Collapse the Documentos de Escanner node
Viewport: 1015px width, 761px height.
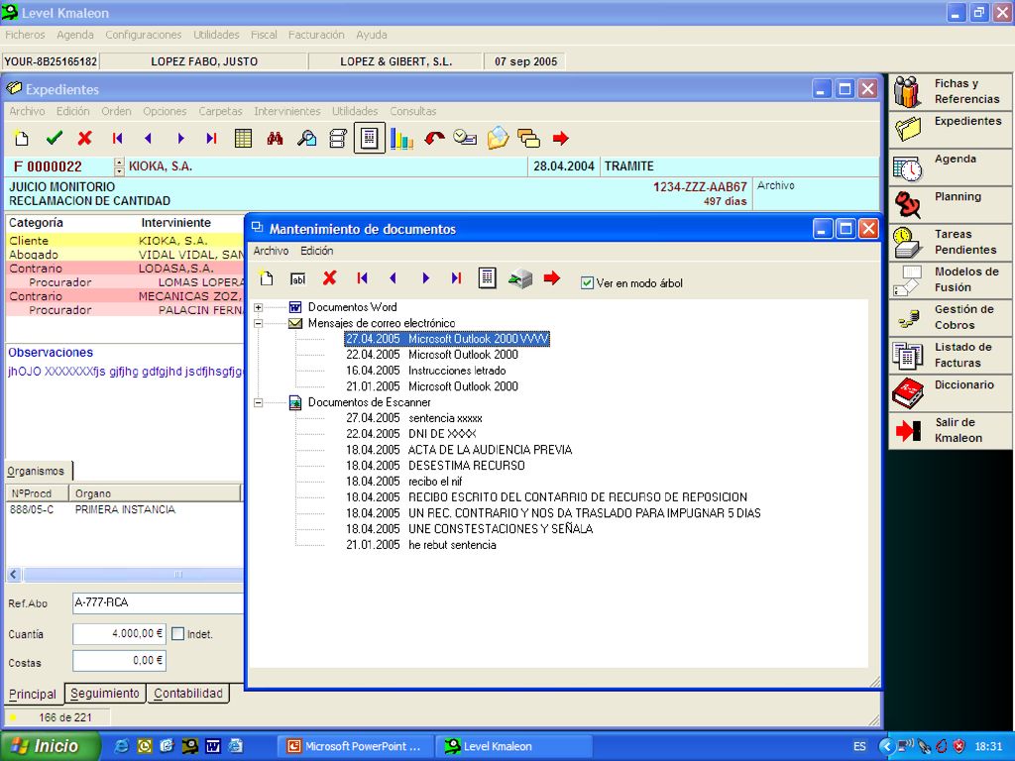click(x=259, y=402)
